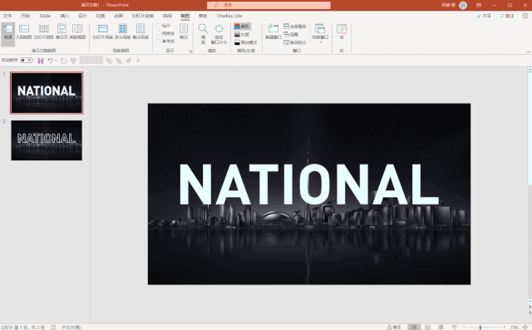Open the Home (开始) tab
The width and height of the screenshot is (532, 330).
[x=26, y=16]
